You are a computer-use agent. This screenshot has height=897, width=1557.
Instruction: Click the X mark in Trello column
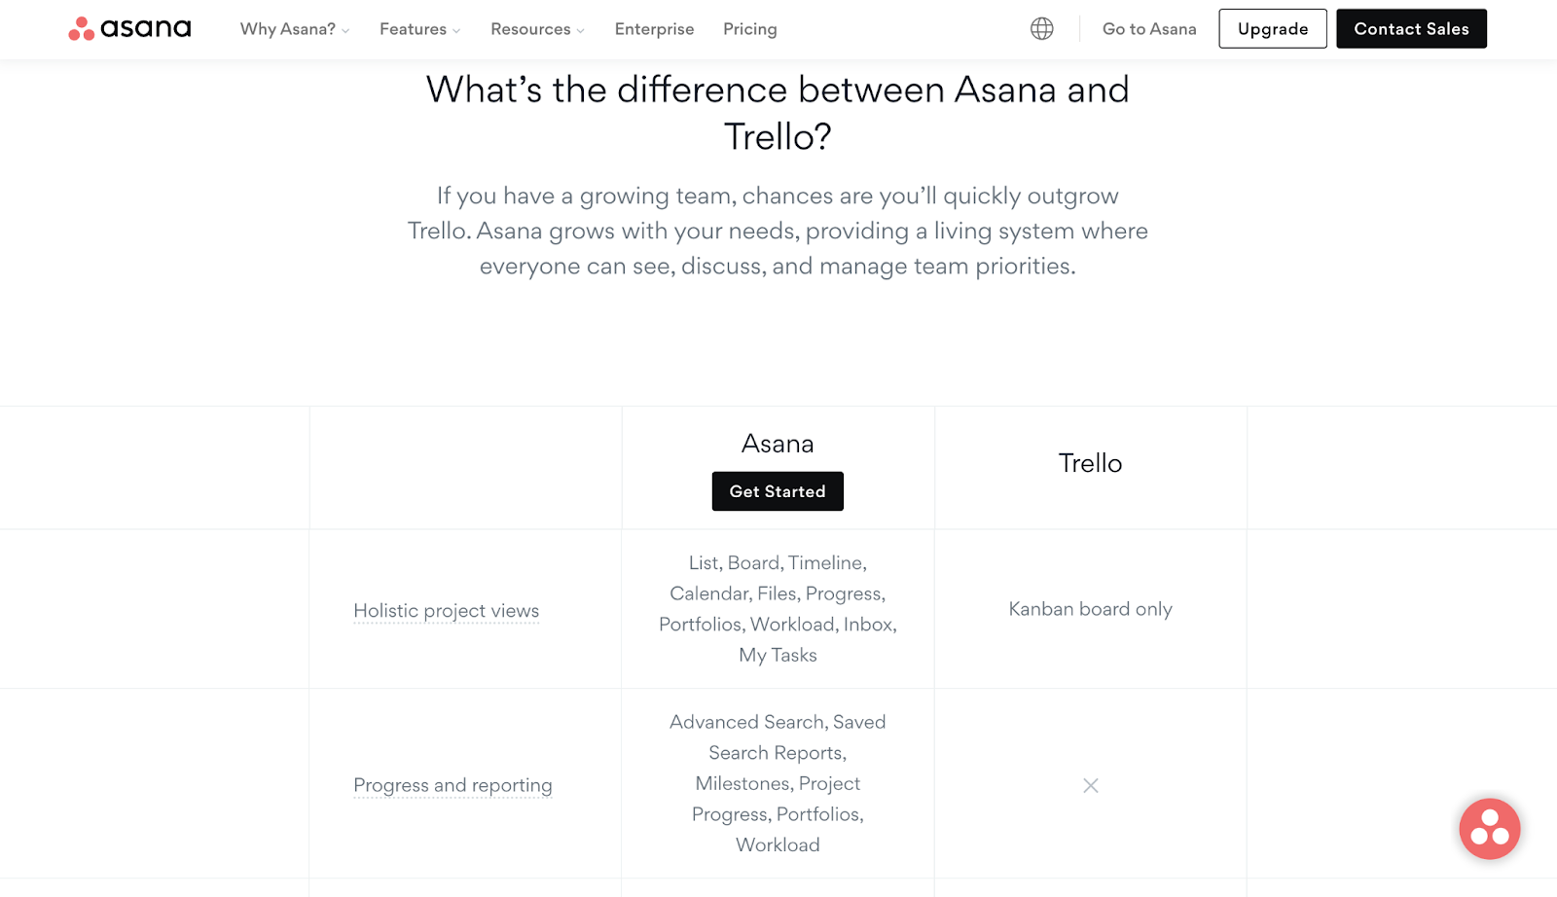click(1090, 785)
